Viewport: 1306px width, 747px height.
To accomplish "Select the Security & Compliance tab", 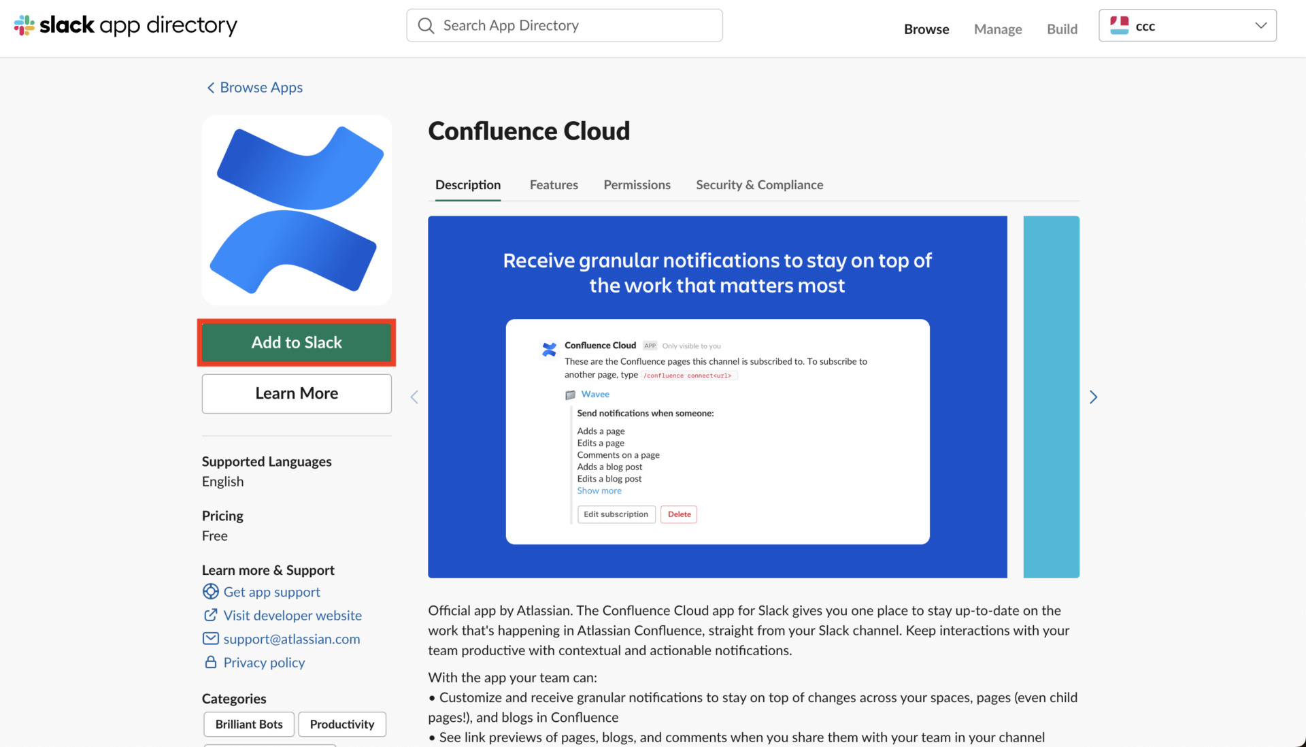I will click(759, 185).
